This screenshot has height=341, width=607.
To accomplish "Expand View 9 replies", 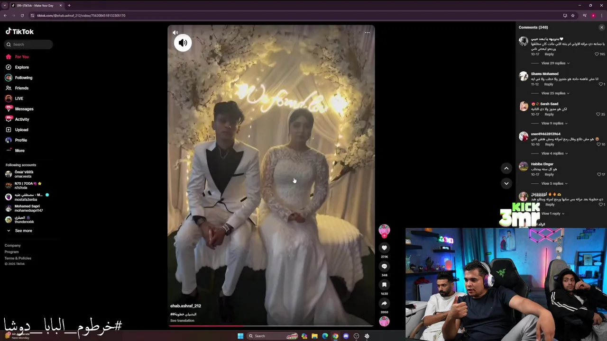I will click(554, 123).
